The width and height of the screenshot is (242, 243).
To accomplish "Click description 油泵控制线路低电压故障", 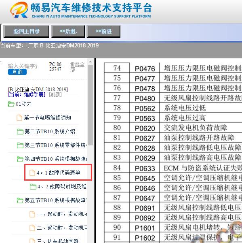I will click(202, 148).
